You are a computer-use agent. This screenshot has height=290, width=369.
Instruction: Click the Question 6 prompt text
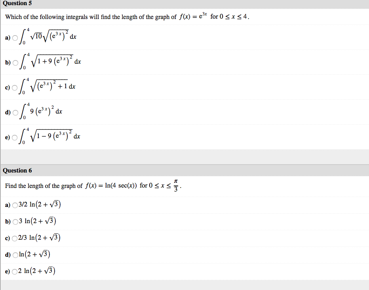[x=91, y=185]
